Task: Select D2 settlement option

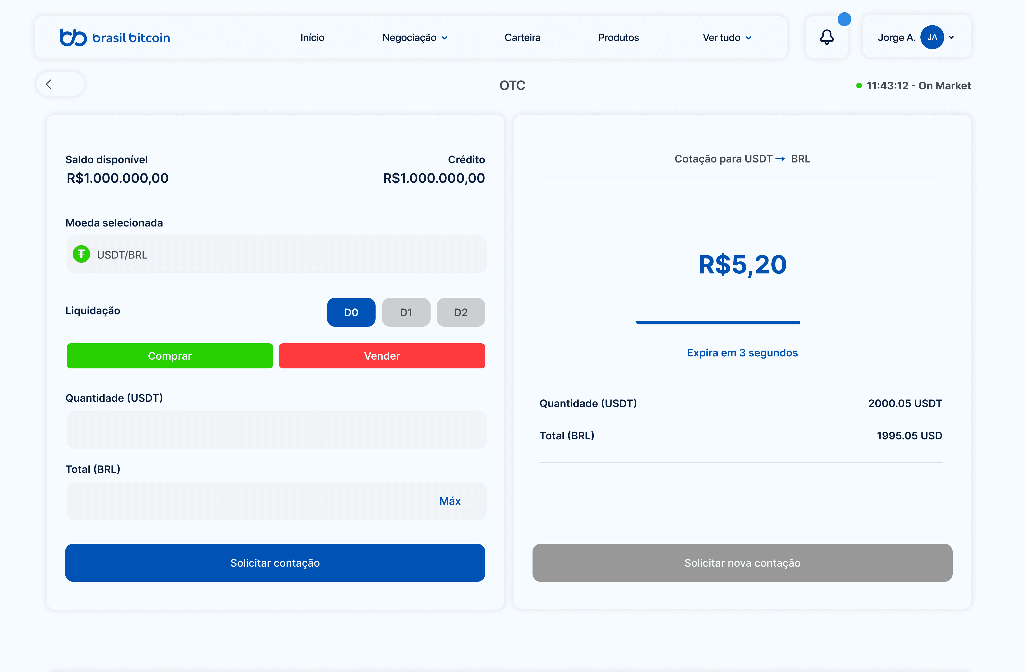Action: (x=460, y=312)
